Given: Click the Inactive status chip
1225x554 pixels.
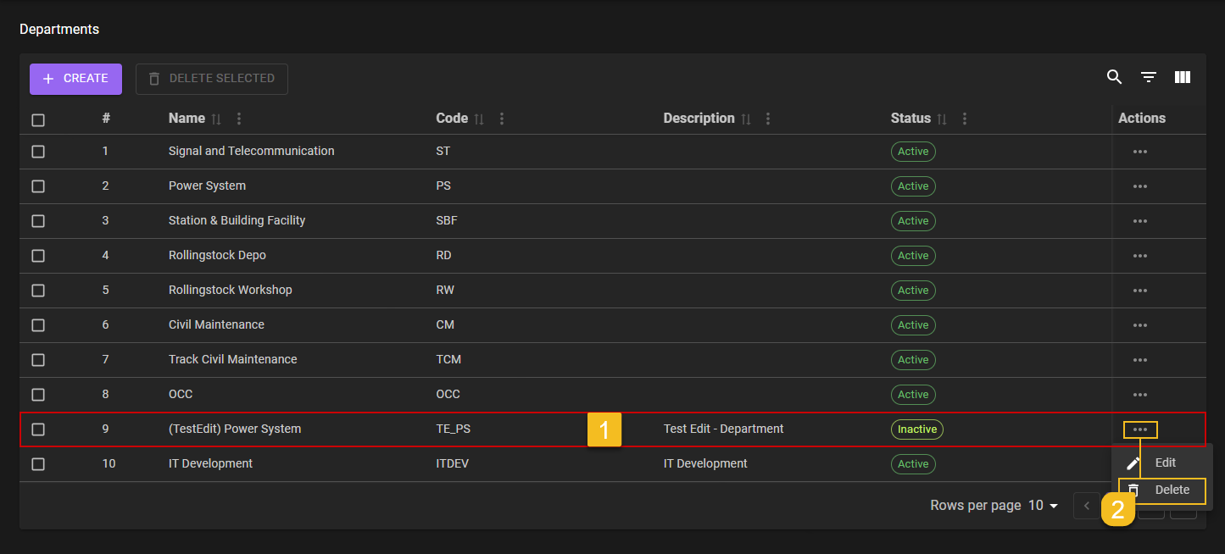Looking at the screenshot, I should (916, 429).
